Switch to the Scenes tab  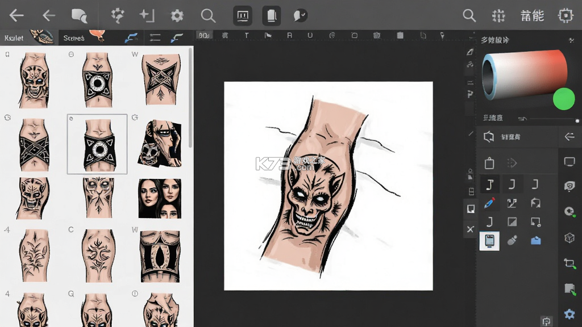[74, 38]
